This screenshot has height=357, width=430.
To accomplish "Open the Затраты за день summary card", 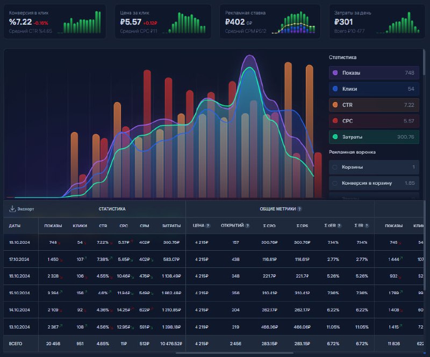I will point(377,21).
